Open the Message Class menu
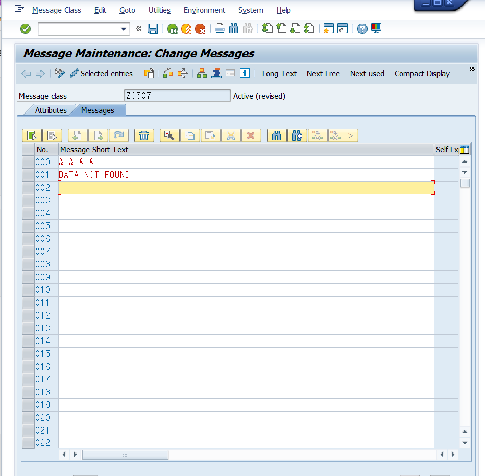The image size is (485, 476). [x=56, y=10]
